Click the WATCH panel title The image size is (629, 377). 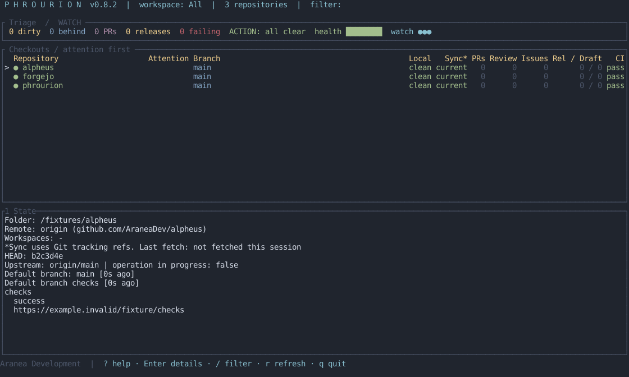[x=70, y=23]
